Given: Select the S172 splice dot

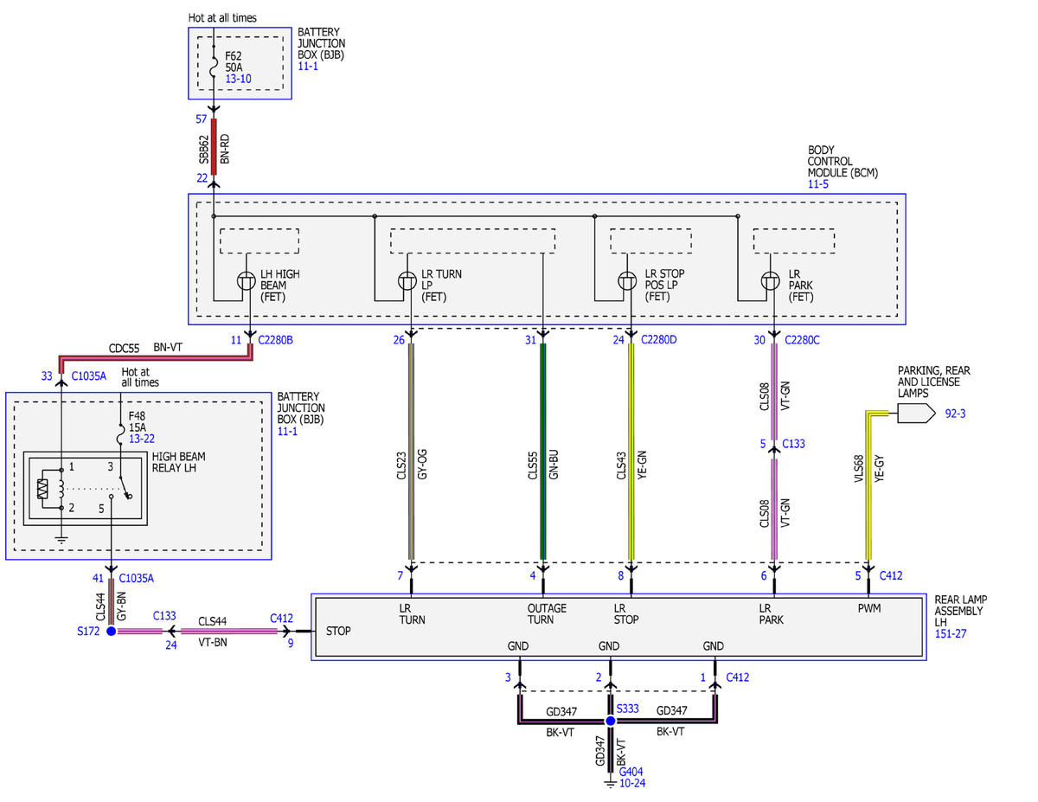Looking at the screenshot, I should [x=111, y=632].
